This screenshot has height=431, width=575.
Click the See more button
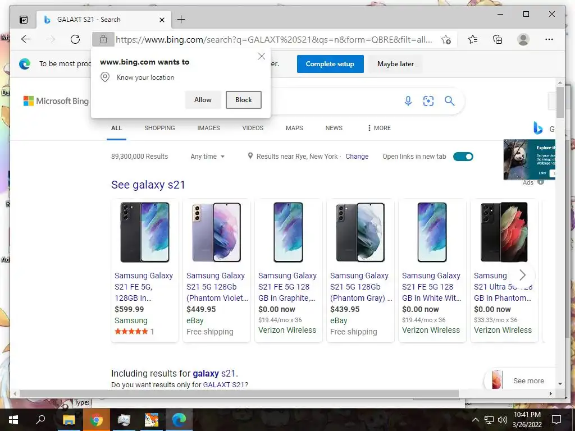[528, 381]
